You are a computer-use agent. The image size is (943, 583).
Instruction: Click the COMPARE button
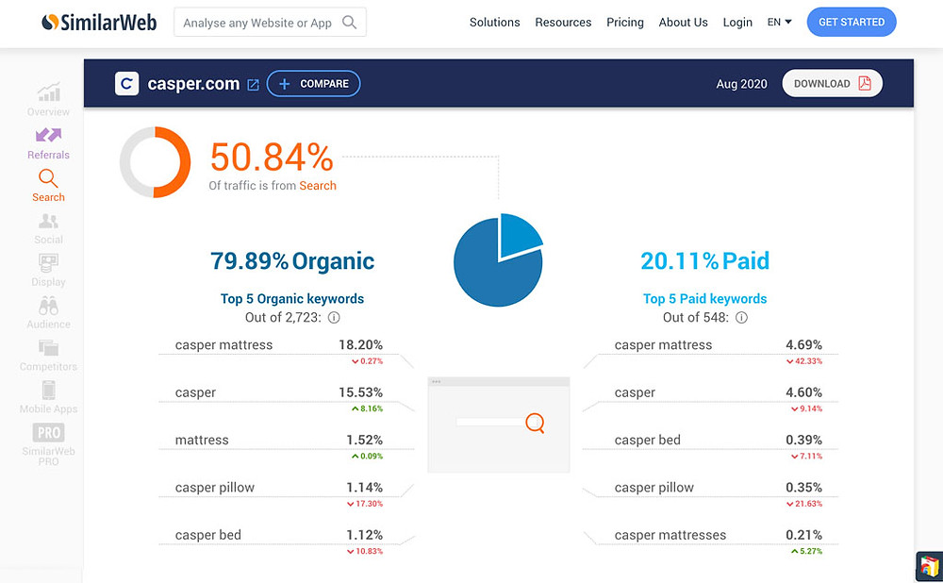pos(313,84)
